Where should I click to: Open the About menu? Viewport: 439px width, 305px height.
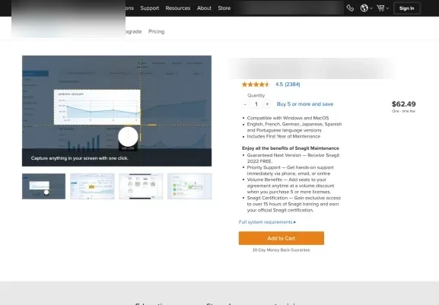204,8
